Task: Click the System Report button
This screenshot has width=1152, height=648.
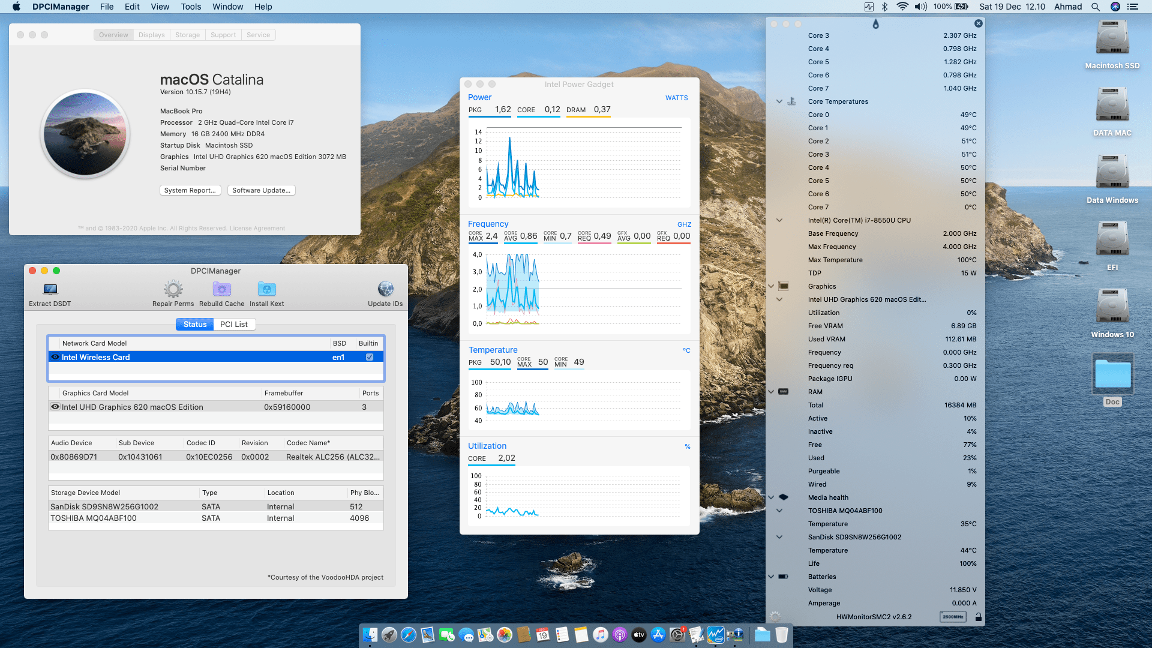Action: click(190, 190)
